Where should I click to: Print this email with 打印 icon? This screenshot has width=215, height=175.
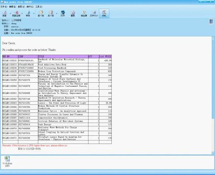(x=63, y=14)
